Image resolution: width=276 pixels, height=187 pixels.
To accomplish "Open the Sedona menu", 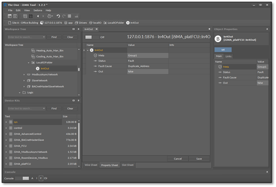I will tap(37, 10).
